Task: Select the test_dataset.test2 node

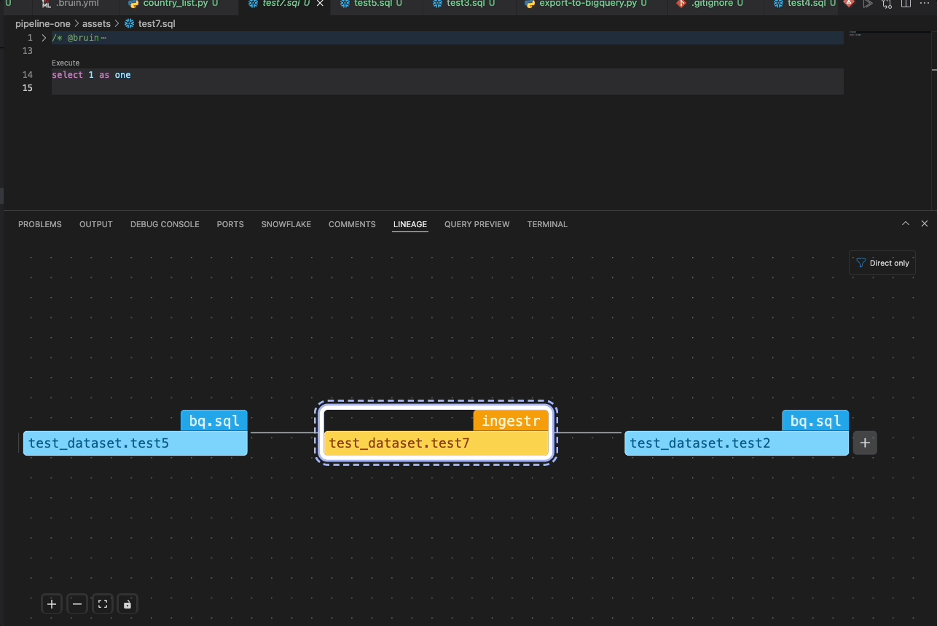Action: (737, 443)
